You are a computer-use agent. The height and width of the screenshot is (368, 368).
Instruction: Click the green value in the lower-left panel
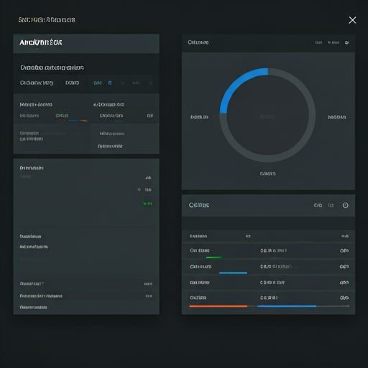(x=148, y=203)
